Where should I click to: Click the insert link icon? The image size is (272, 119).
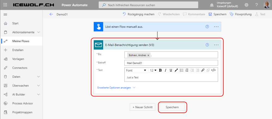coord(203,70)
